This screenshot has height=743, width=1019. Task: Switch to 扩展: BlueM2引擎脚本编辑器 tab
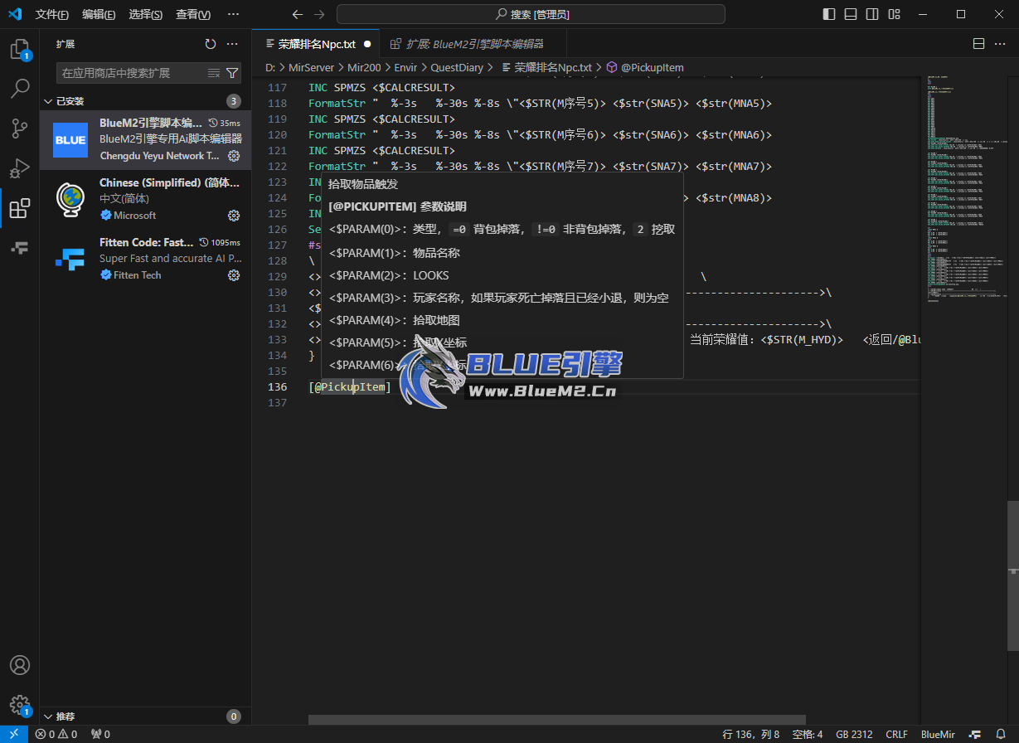[473, 44]
